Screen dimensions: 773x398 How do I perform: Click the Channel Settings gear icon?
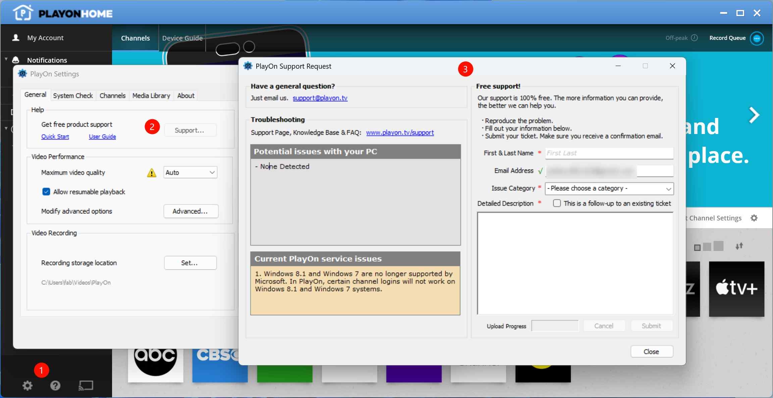point(754,218)
